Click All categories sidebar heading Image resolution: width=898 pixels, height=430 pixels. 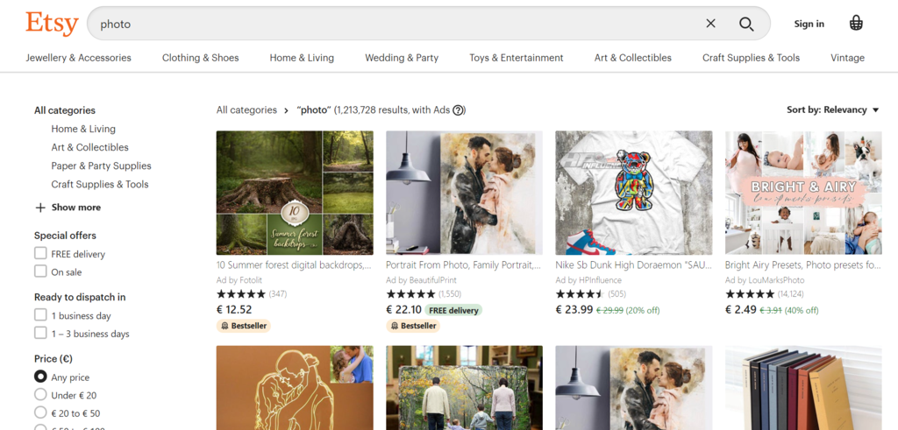click(x=65, y=110)
